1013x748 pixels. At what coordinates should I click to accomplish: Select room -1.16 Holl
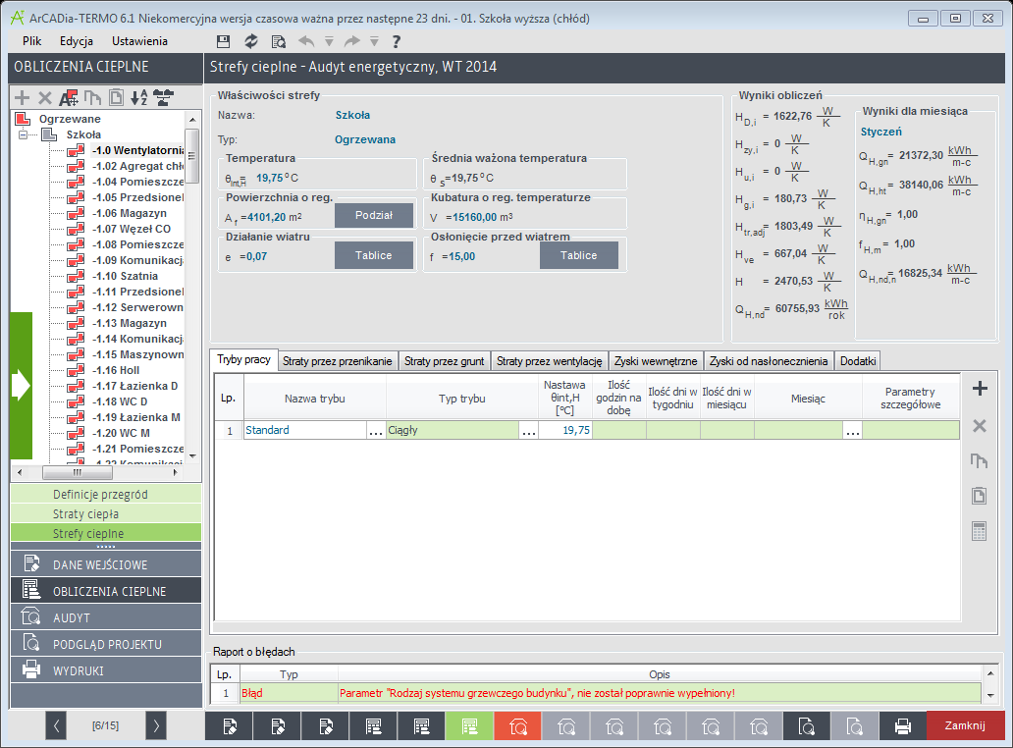[x=116, y=370]
